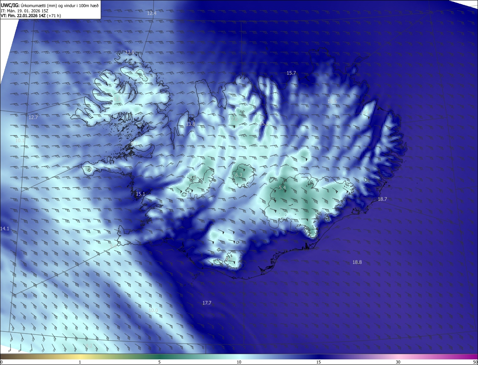Pick the dark green color scale segment above 5
The height and width of the screenshot is (365, 478).
point(159,356)
